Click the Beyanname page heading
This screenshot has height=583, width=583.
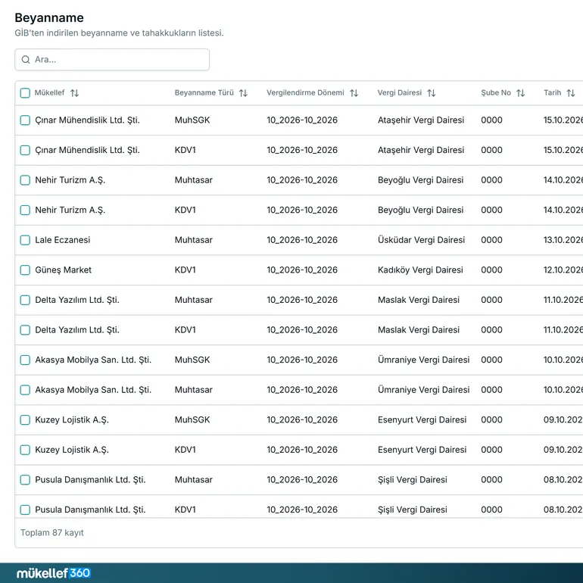tap(49, 18)
